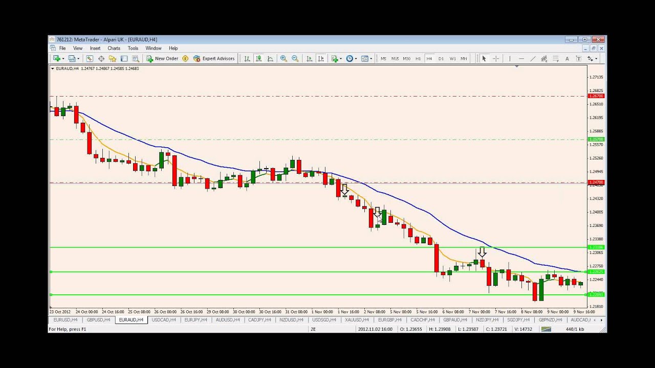
Task: Open the File menu
Action: coord(62,49)
